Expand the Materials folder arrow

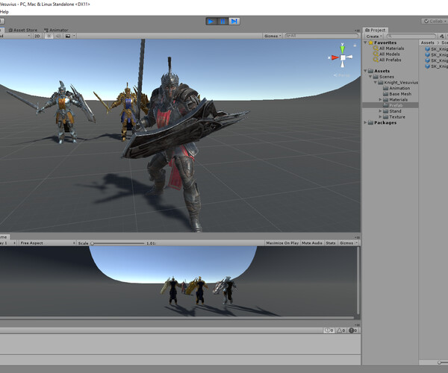[380, 100]
